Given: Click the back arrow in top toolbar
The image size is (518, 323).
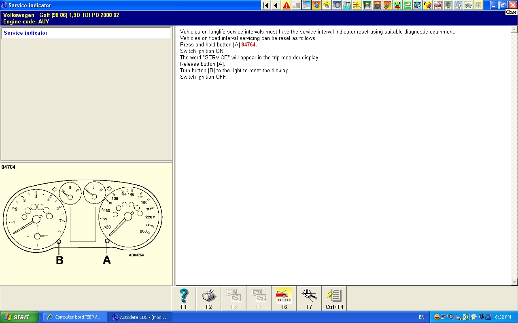Looking at the screenshot, I should (x=276, y=5).
